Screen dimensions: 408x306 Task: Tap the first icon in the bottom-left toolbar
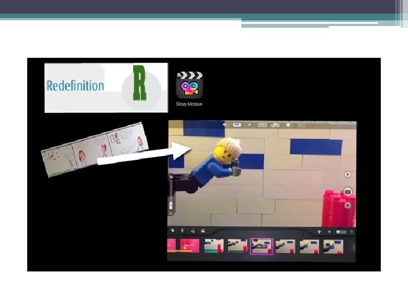[x=172, y=231]
